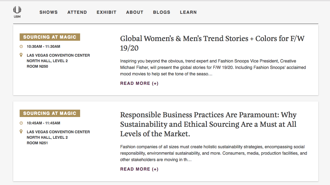The height and width of the screenshot is (185, 330).
Task: Click the clock icon beside 10:45AM - 11:45AM
Action: [x=21, y=123]
